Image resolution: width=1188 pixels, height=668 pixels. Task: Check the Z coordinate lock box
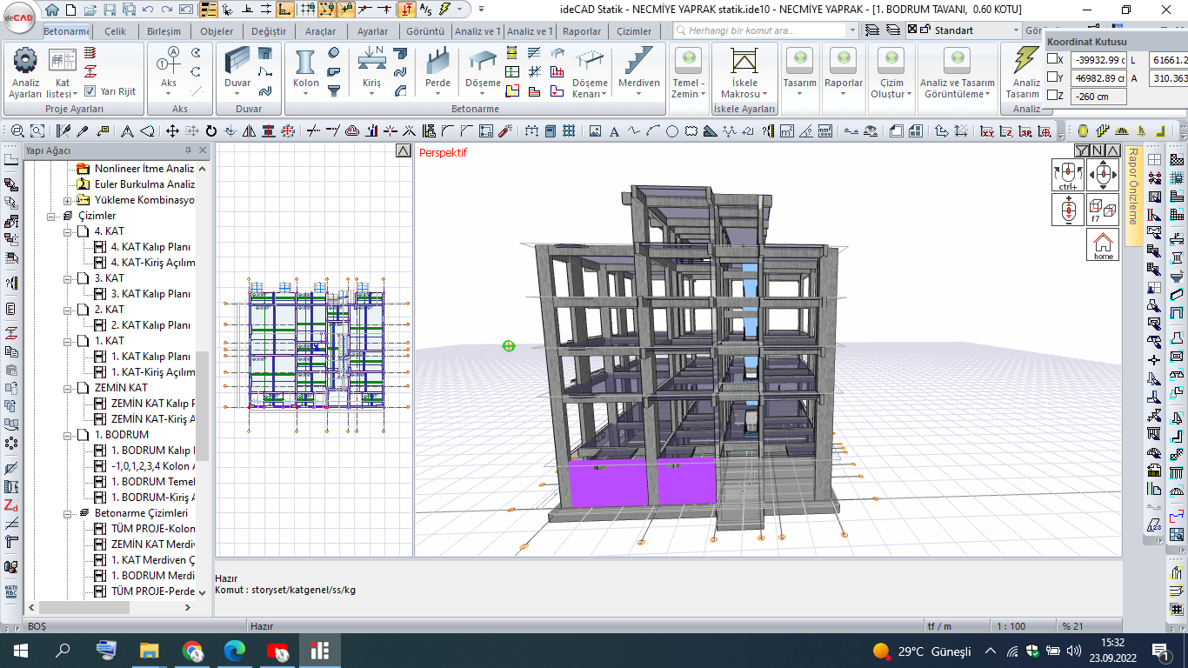point(1053,96)
